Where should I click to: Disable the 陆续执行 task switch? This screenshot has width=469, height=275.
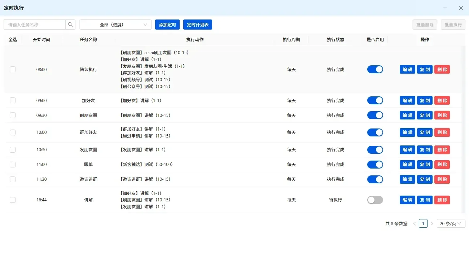375,69
